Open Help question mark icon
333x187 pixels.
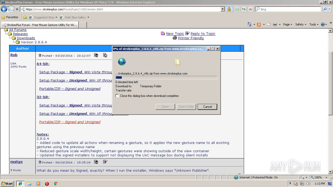323,24
